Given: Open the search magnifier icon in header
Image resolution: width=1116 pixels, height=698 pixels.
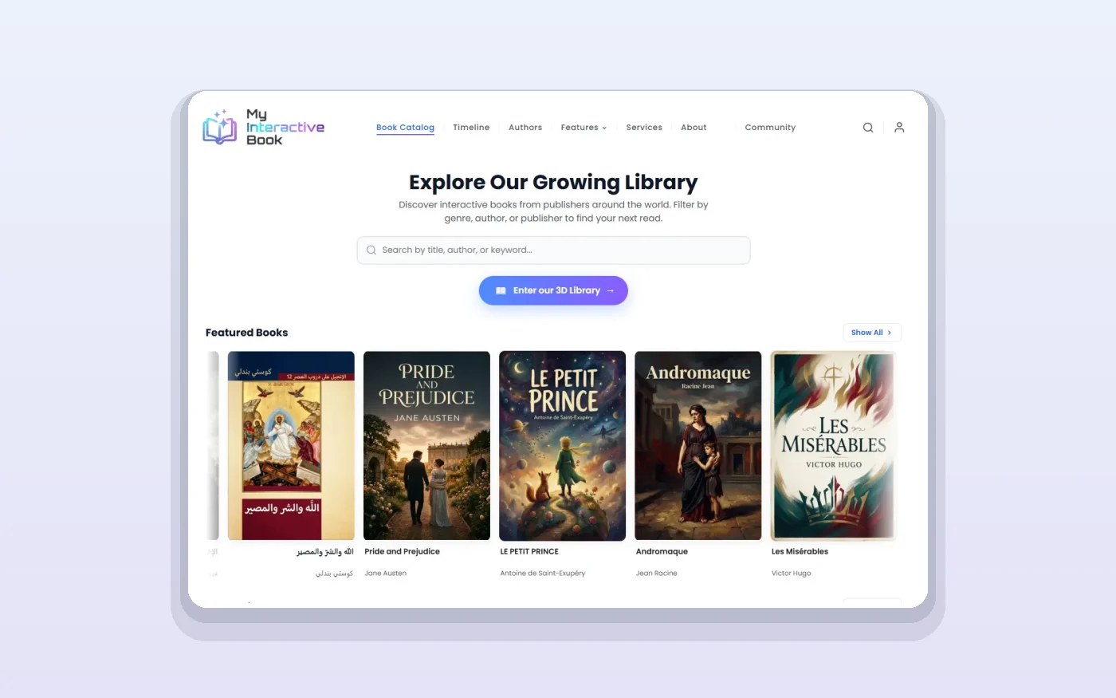Looking at the screenshot, I should pos(868,128).
